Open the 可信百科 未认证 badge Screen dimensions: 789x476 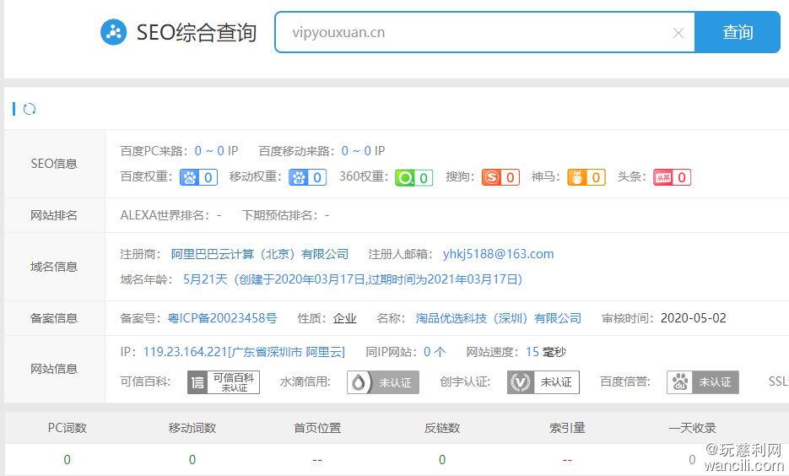pos(224,382)
